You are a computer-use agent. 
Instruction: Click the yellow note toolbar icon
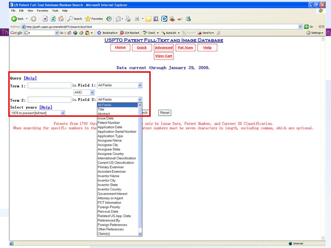click(x=148, y=19)
